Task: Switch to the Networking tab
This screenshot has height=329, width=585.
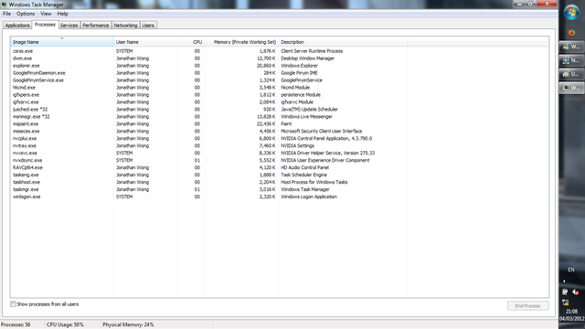Action: pyautogui.click(x=125, y=26)
